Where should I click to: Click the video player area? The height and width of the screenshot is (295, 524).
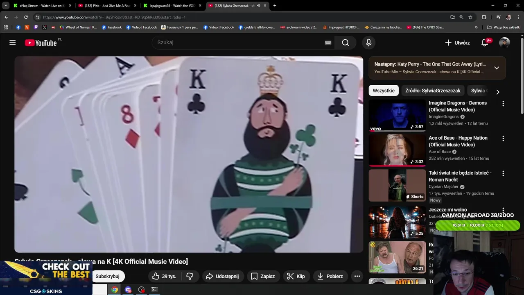coord(189,154)
